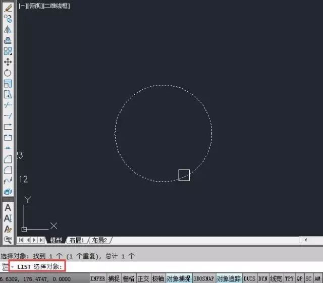Screen dimensions: 323x283
Task: Select the Mirror tool
Action: [8, 30]
